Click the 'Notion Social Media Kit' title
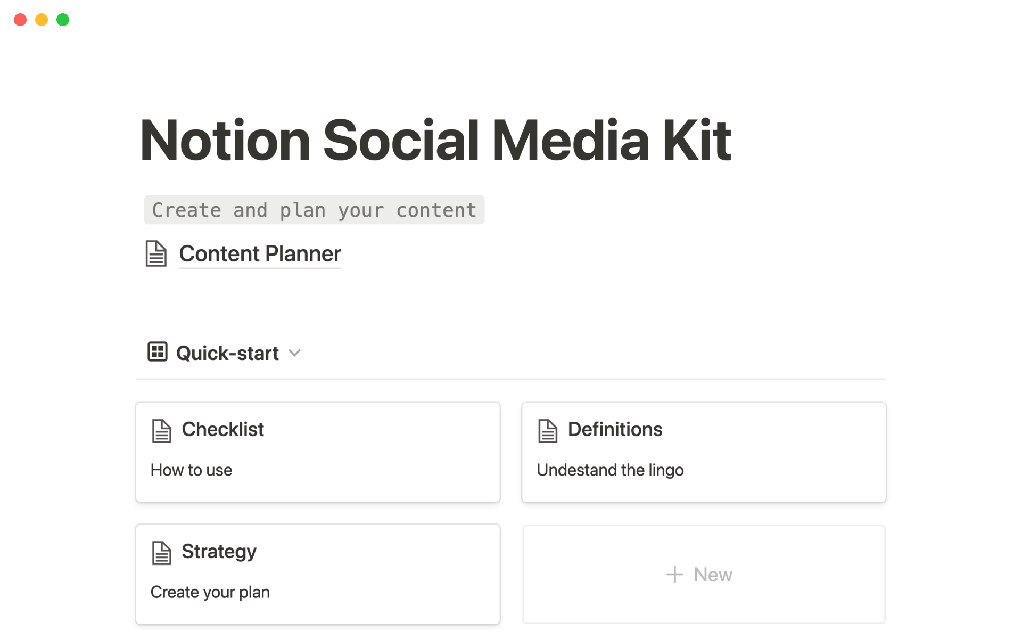This screenshot has height=639, width=1022. tap(435, 140)
